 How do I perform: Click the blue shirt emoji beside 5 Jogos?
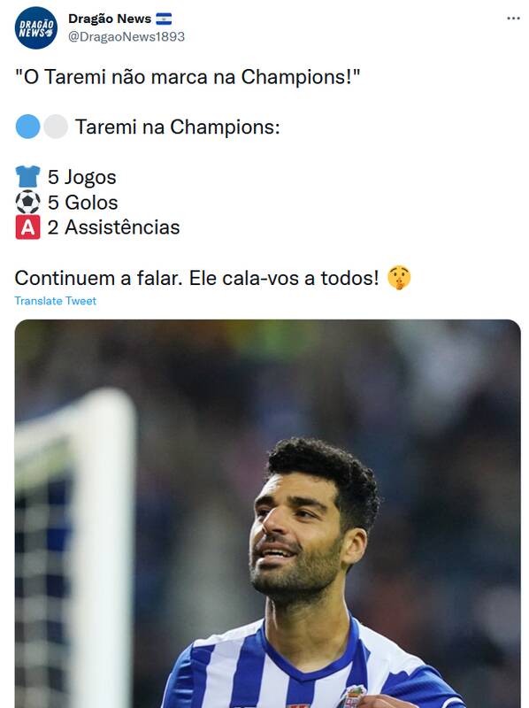click(28, 176)
